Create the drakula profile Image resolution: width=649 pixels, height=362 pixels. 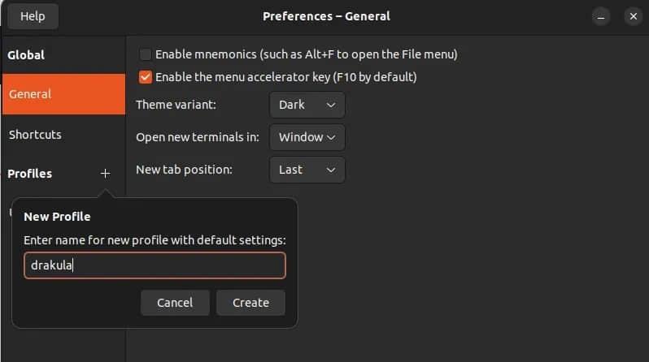point(250,303)
